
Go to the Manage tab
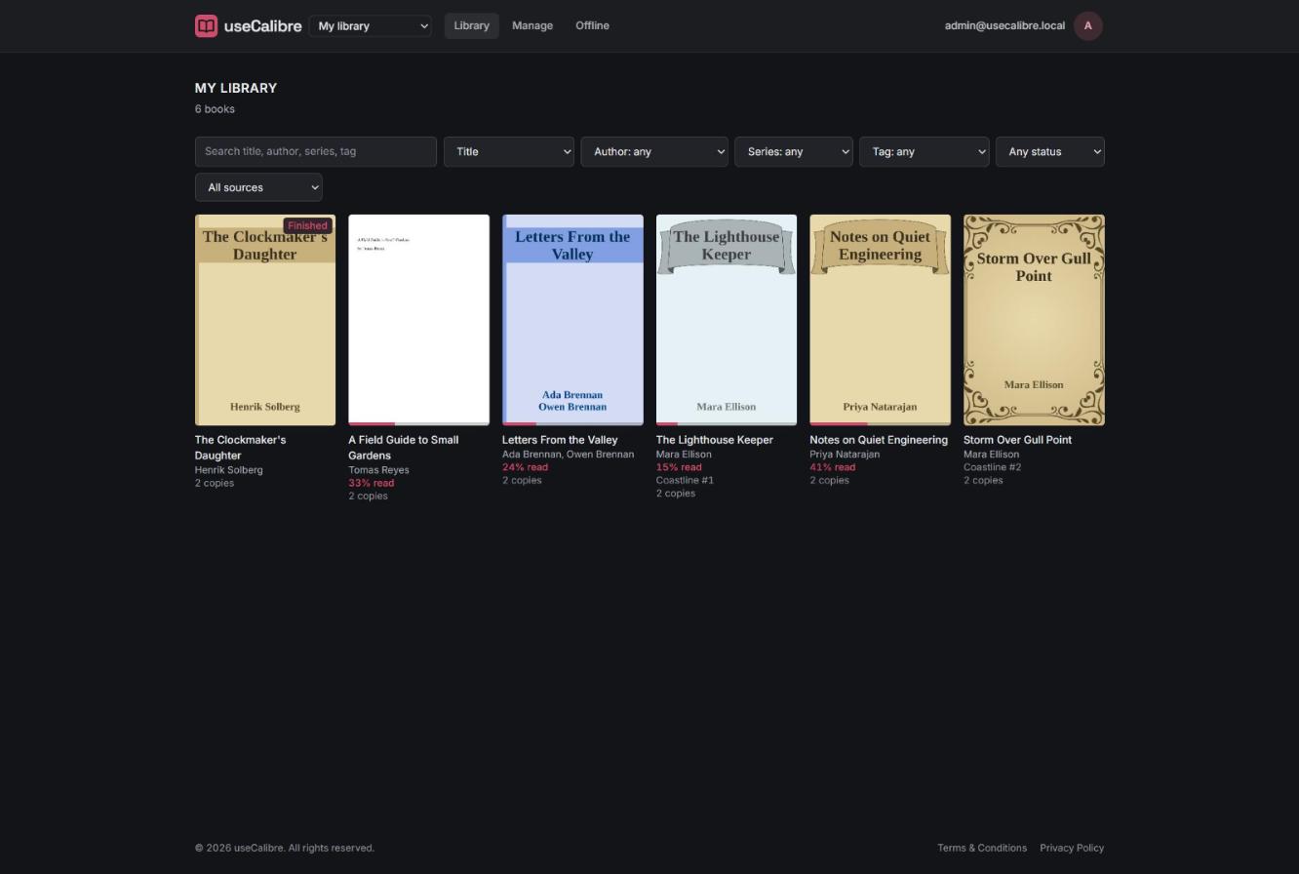tap(532, 26)
